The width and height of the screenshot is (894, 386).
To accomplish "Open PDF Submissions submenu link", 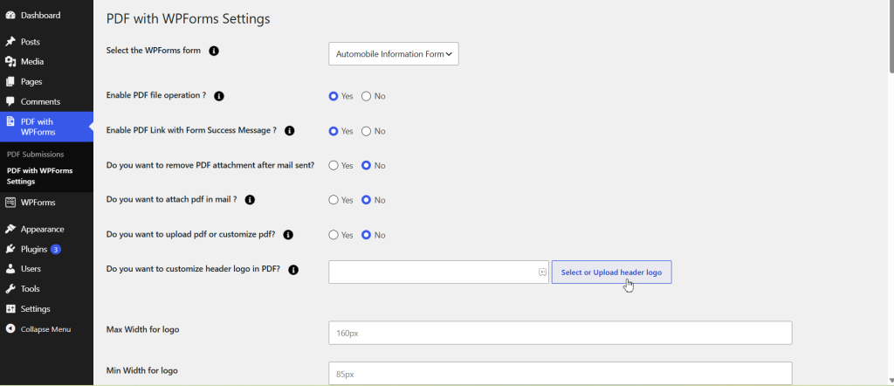I will [x=35, y=155].
